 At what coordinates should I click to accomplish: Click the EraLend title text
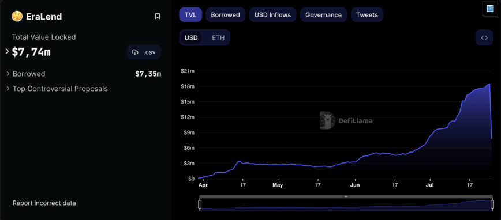tap(44, 17)
